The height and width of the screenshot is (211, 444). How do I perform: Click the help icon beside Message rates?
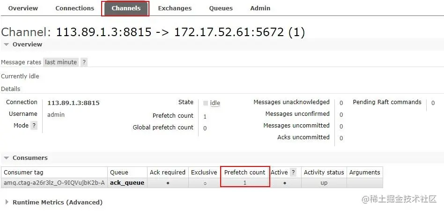[84, 62]
